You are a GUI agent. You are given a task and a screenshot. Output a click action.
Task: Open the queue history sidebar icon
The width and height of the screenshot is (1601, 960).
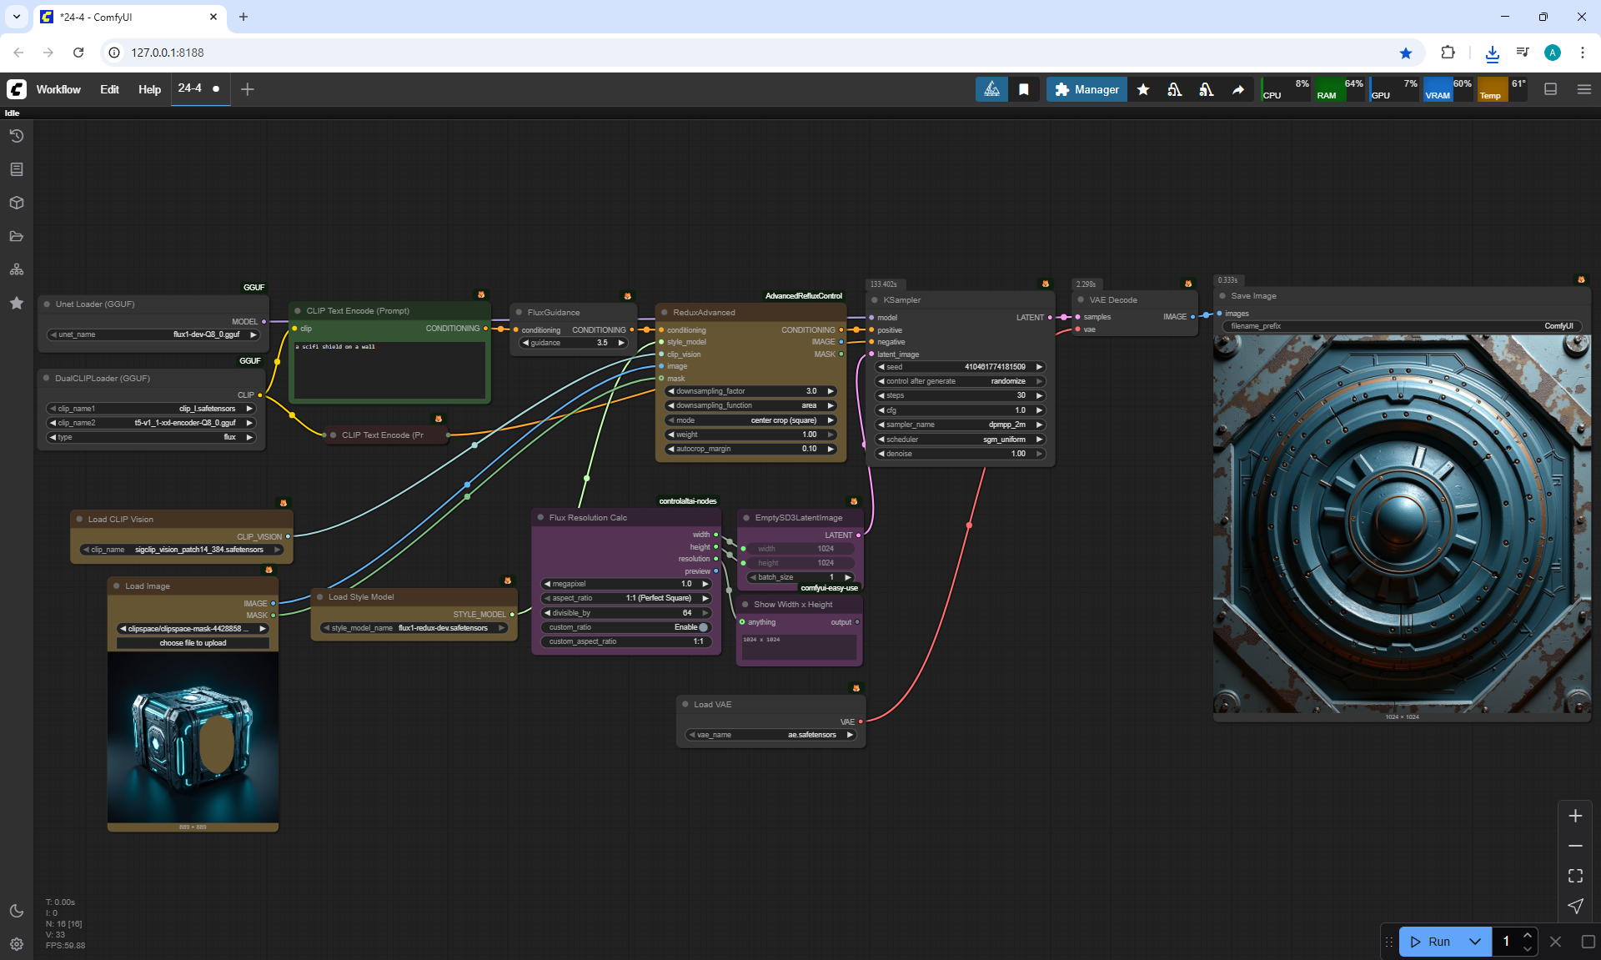point(17,136)
